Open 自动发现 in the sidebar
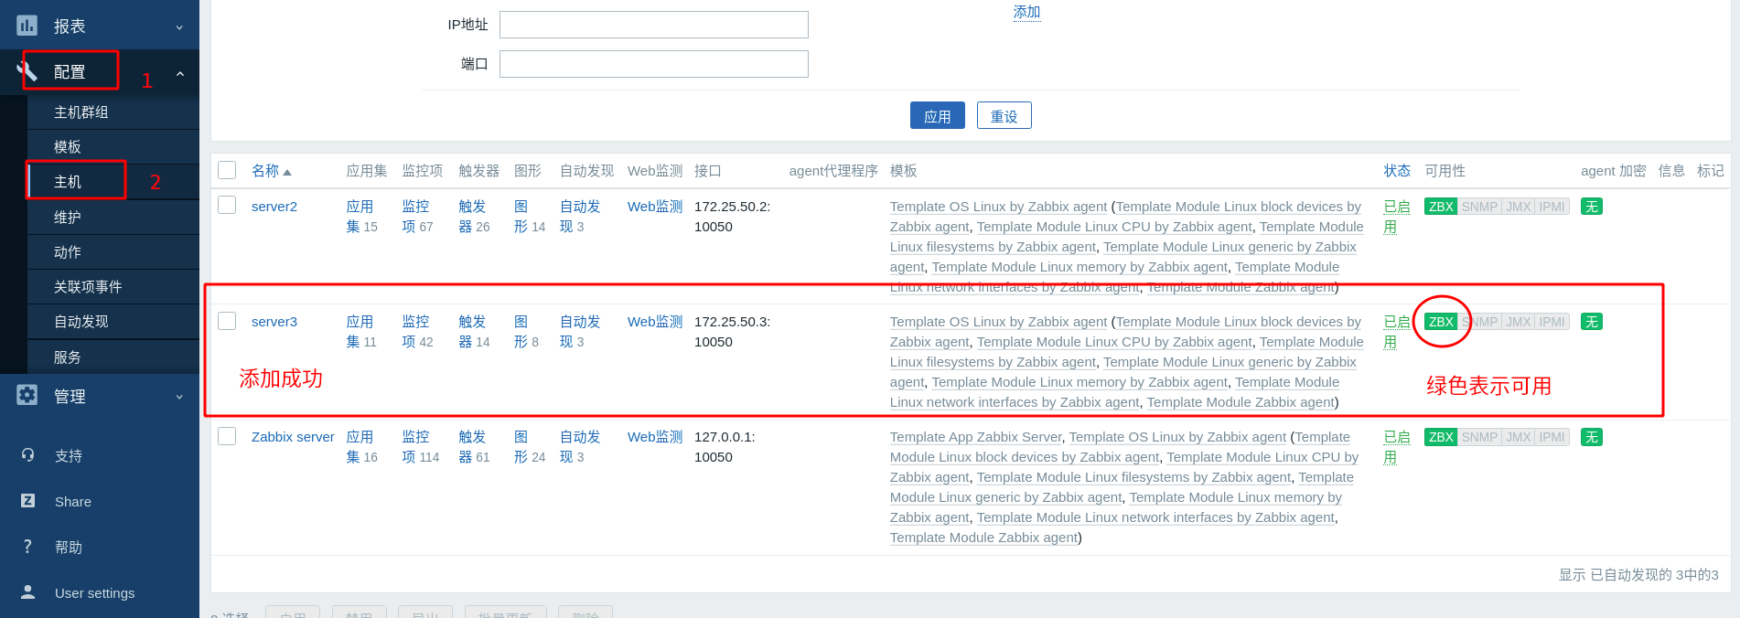1740x618 pixels. coord(113,322)
